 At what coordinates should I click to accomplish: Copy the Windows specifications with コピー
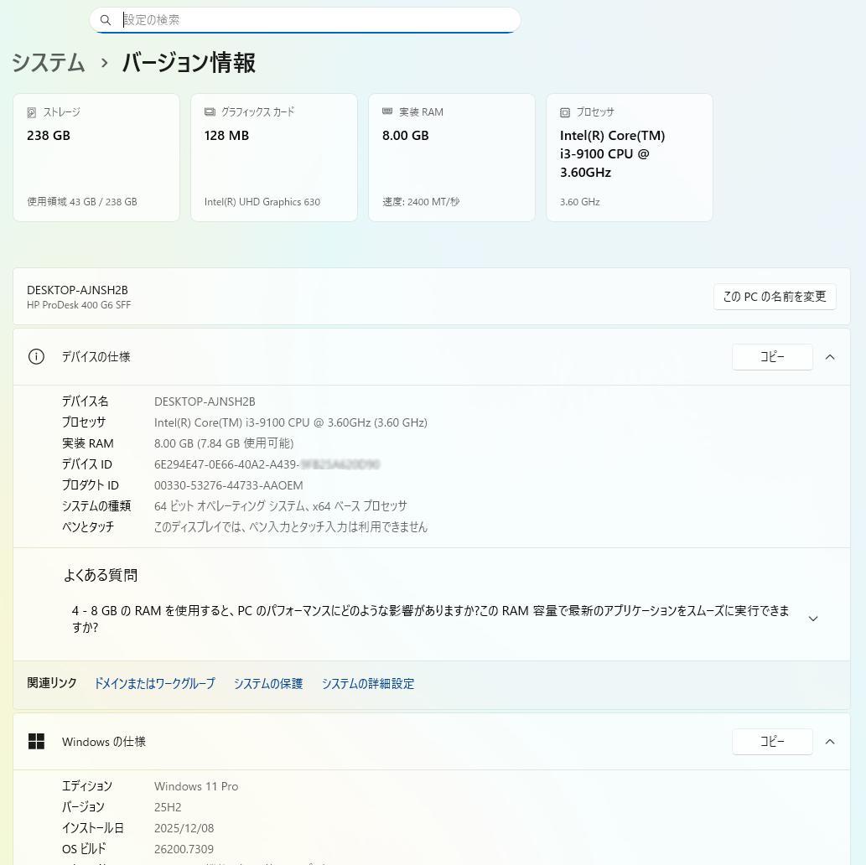coord(771,741)
